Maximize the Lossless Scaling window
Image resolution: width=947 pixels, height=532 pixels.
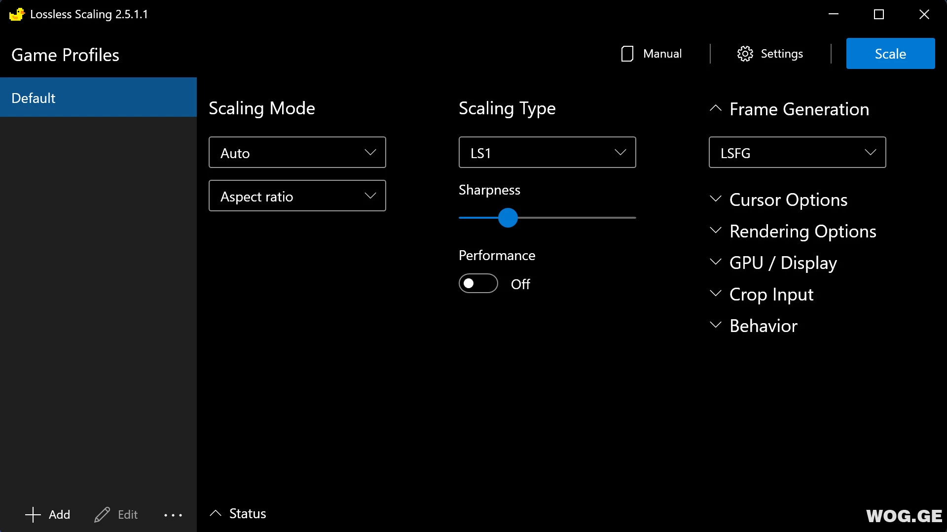pyautogui.click(x=879, y=14)
